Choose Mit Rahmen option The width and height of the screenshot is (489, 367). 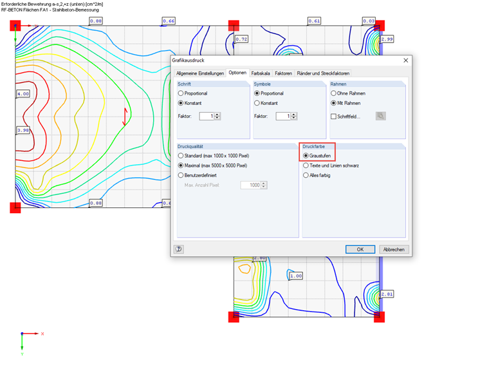(x=346, y=103)
